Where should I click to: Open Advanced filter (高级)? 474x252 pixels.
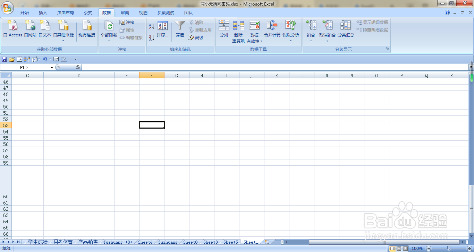click(196, 37)
